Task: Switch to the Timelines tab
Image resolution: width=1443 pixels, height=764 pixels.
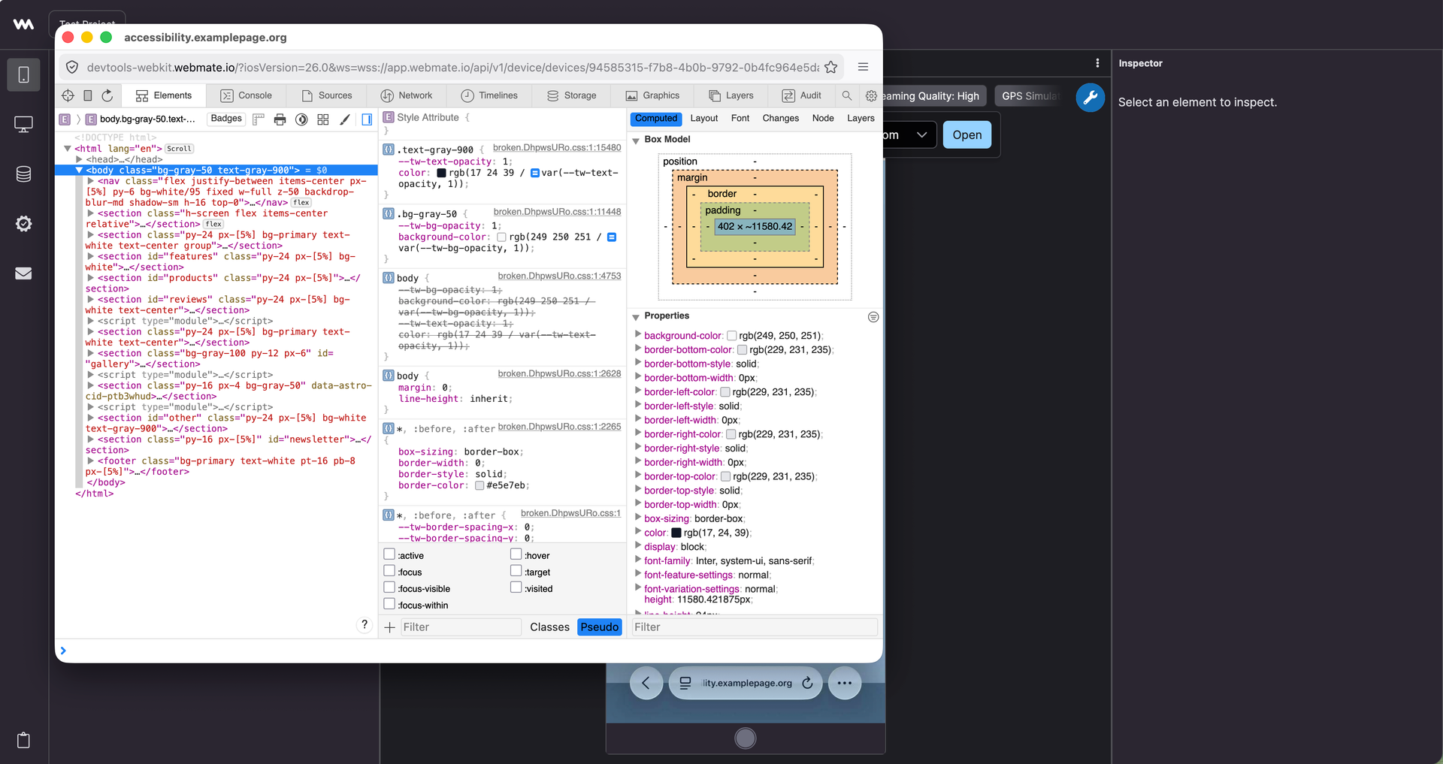Action: [x=489, y=95]
